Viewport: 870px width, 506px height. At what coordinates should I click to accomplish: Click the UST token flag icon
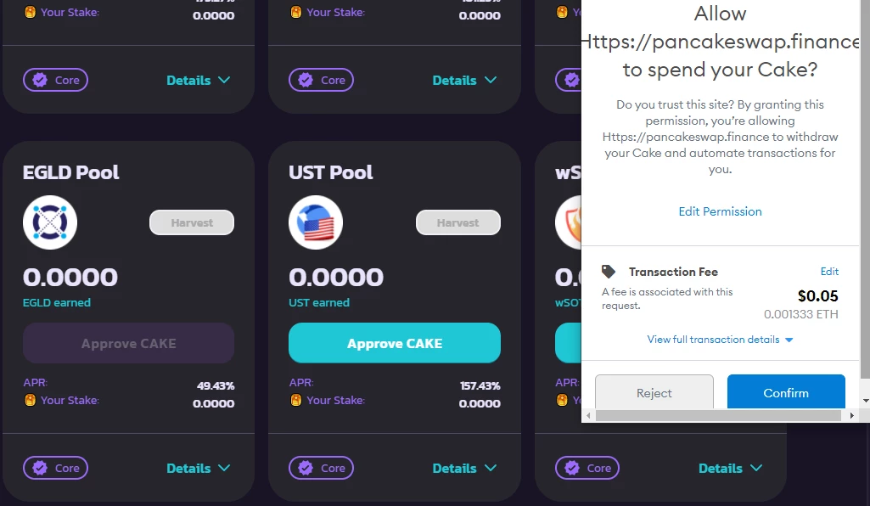pyautogui.click(x=316, y=222)
